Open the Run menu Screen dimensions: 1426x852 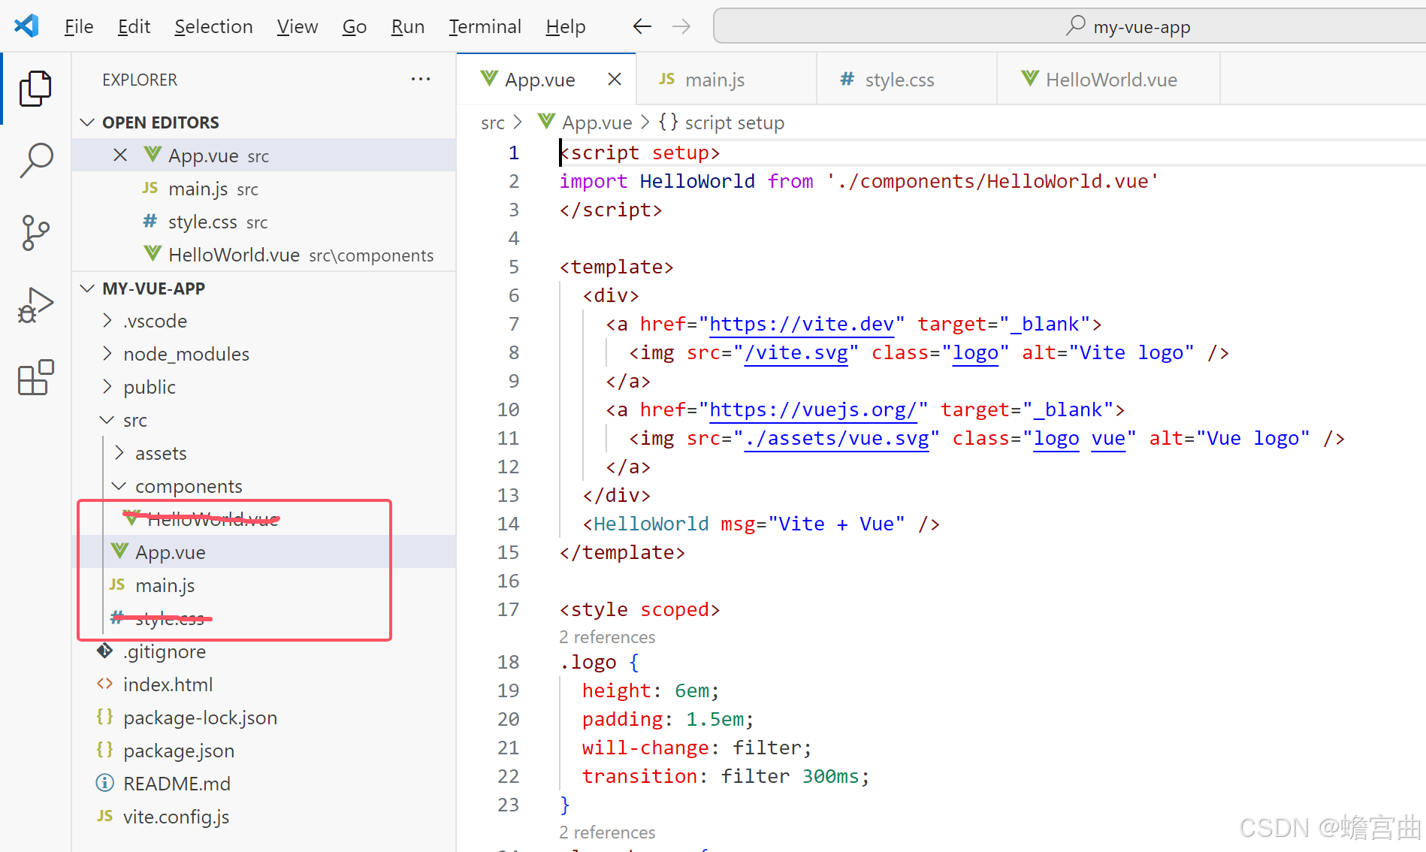point(408,26)
